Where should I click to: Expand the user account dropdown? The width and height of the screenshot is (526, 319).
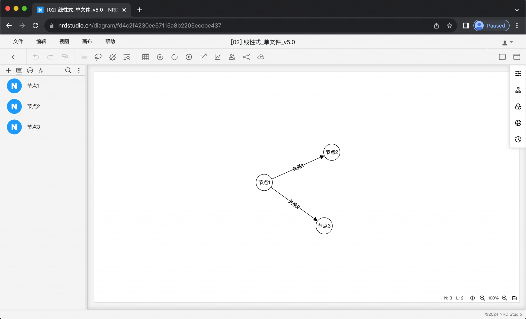click(x=507, y=42)
